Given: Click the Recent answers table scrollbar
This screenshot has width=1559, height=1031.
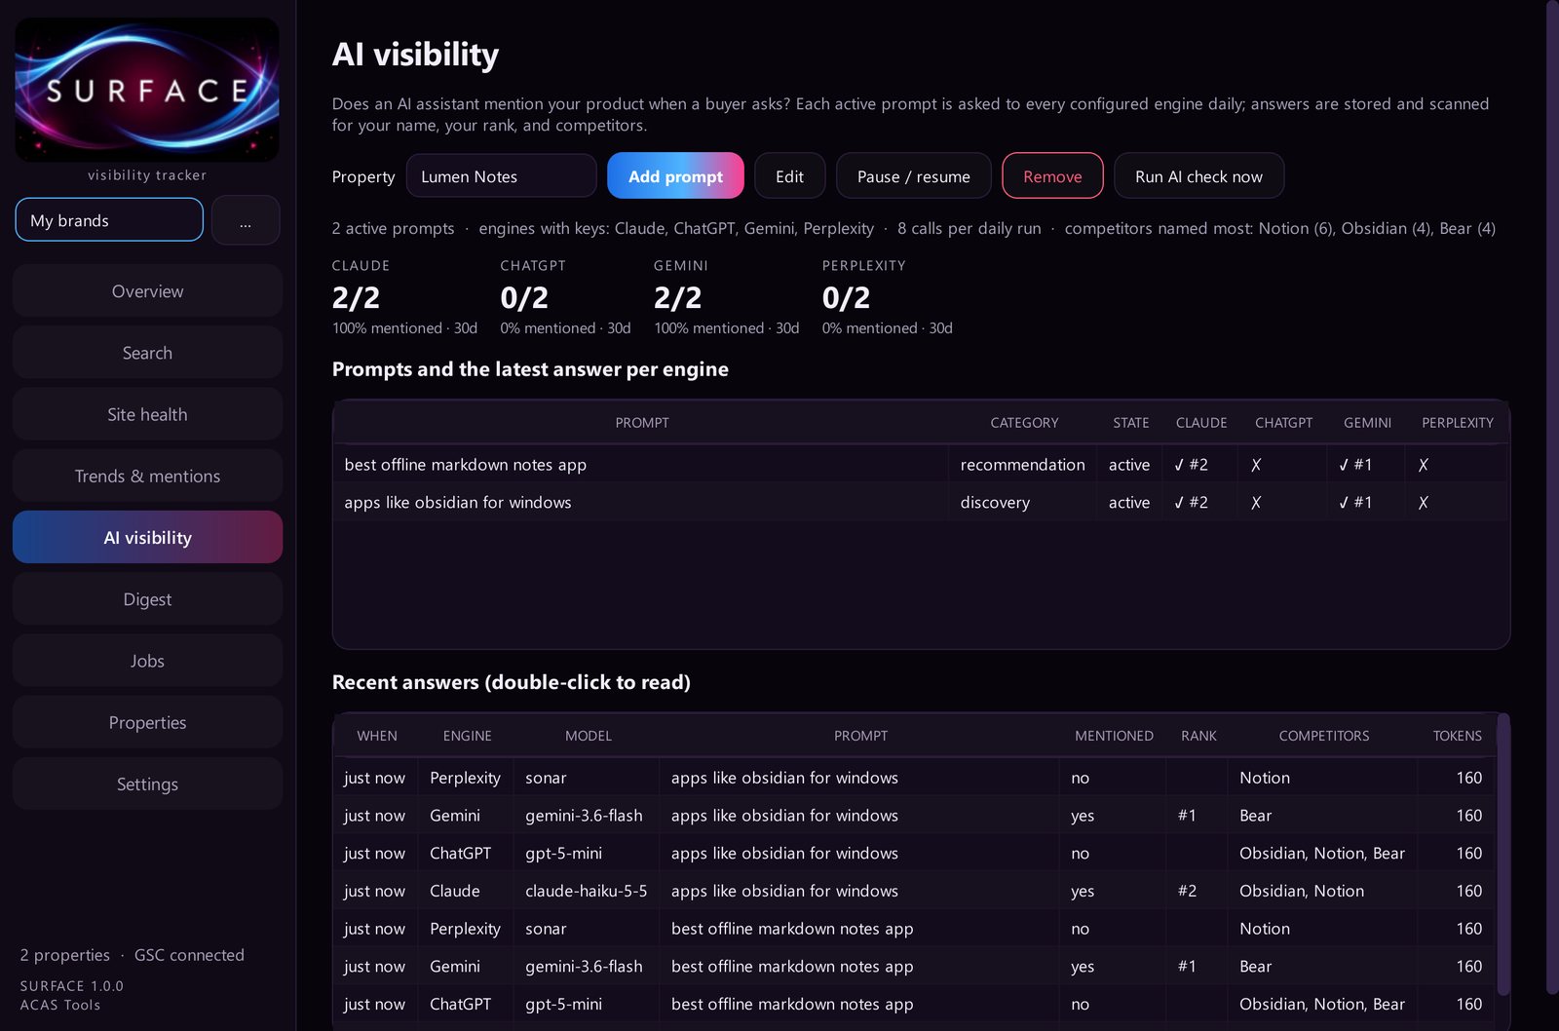Looking at the screenshot, I should (x=1503, y=855).
